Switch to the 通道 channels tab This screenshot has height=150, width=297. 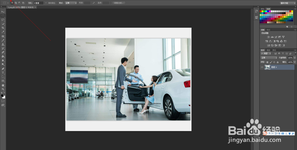point(268,50)
